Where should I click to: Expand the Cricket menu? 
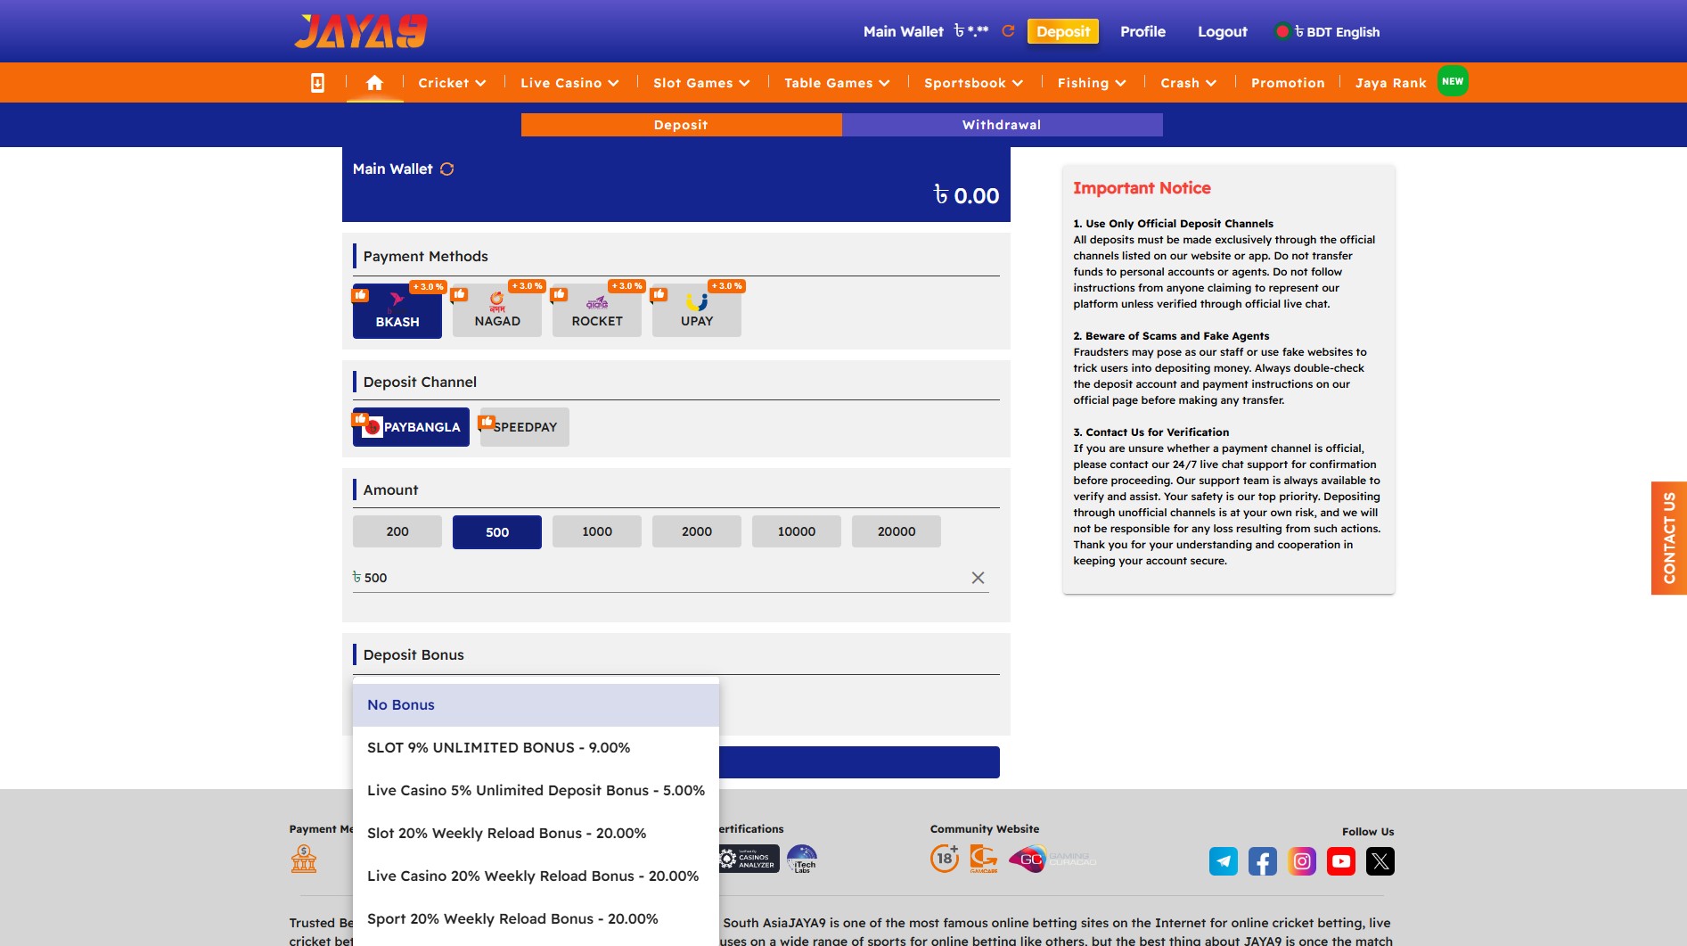click(x=452, y=83)
